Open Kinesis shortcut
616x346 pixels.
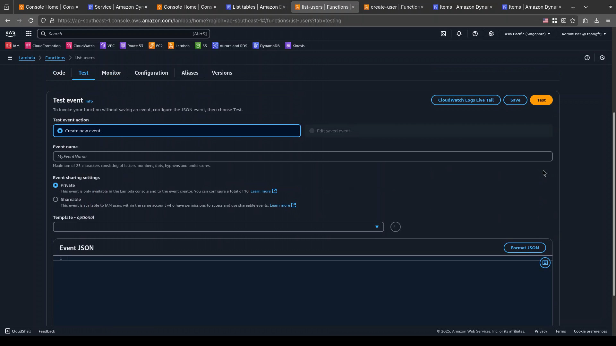(295, 46)
